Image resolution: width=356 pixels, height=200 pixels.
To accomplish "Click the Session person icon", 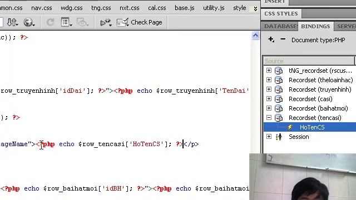I will 279,137.
